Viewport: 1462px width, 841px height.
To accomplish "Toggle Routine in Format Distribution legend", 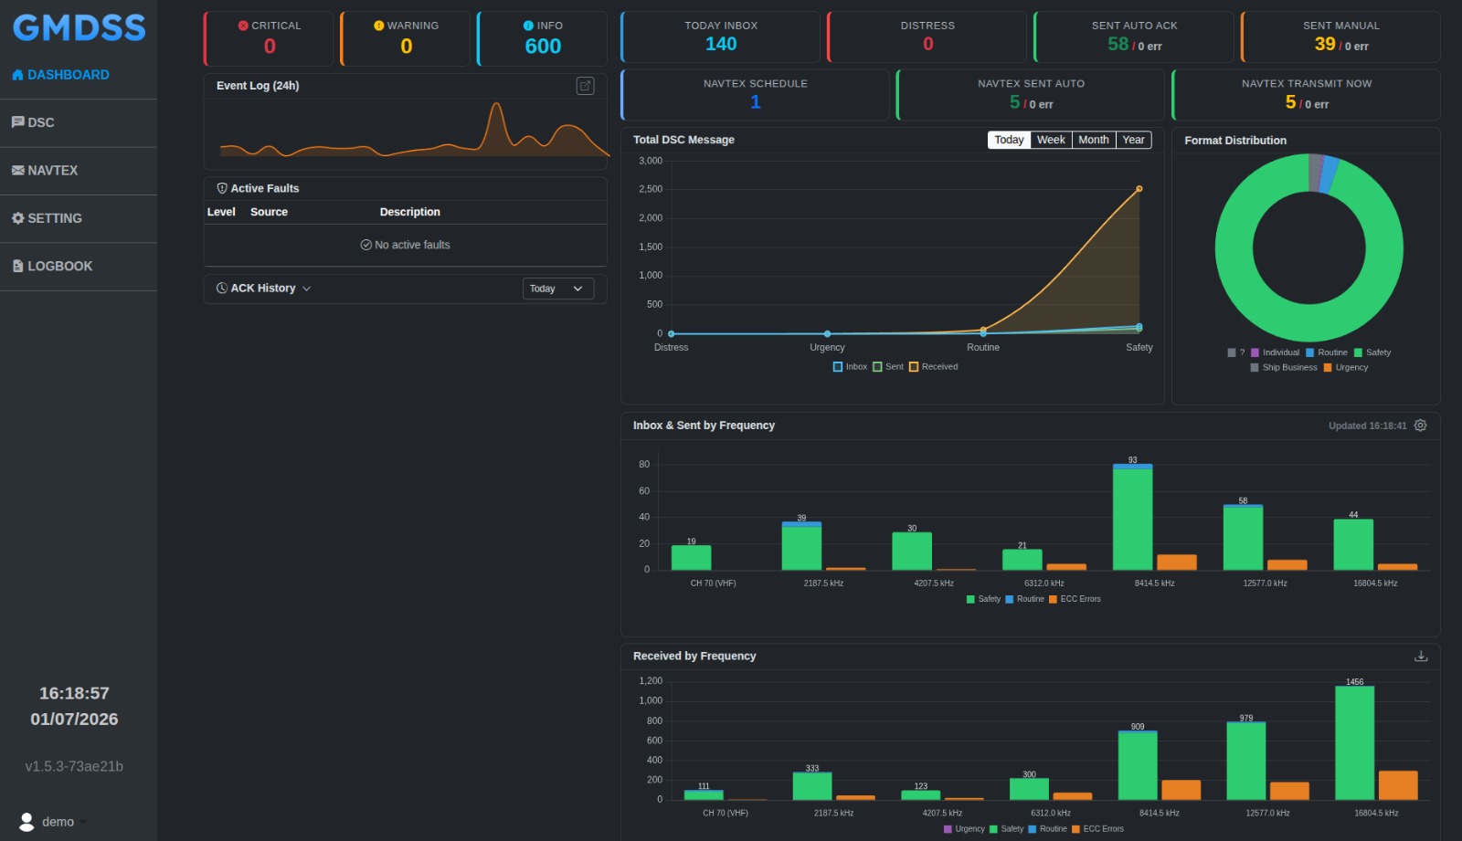I will click(x=1327, y=352).
